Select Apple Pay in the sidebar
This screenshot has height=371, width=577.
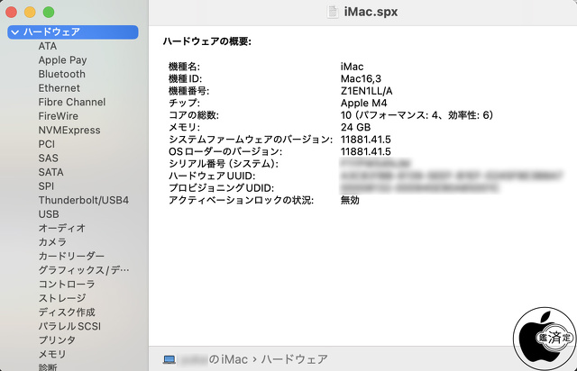62,60
